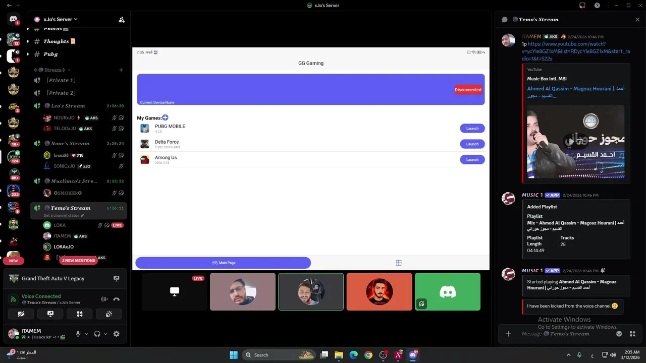Toggle microphone mute in user panel
The width and height of the screenshot is (646, 363).
tap(78, 334)
